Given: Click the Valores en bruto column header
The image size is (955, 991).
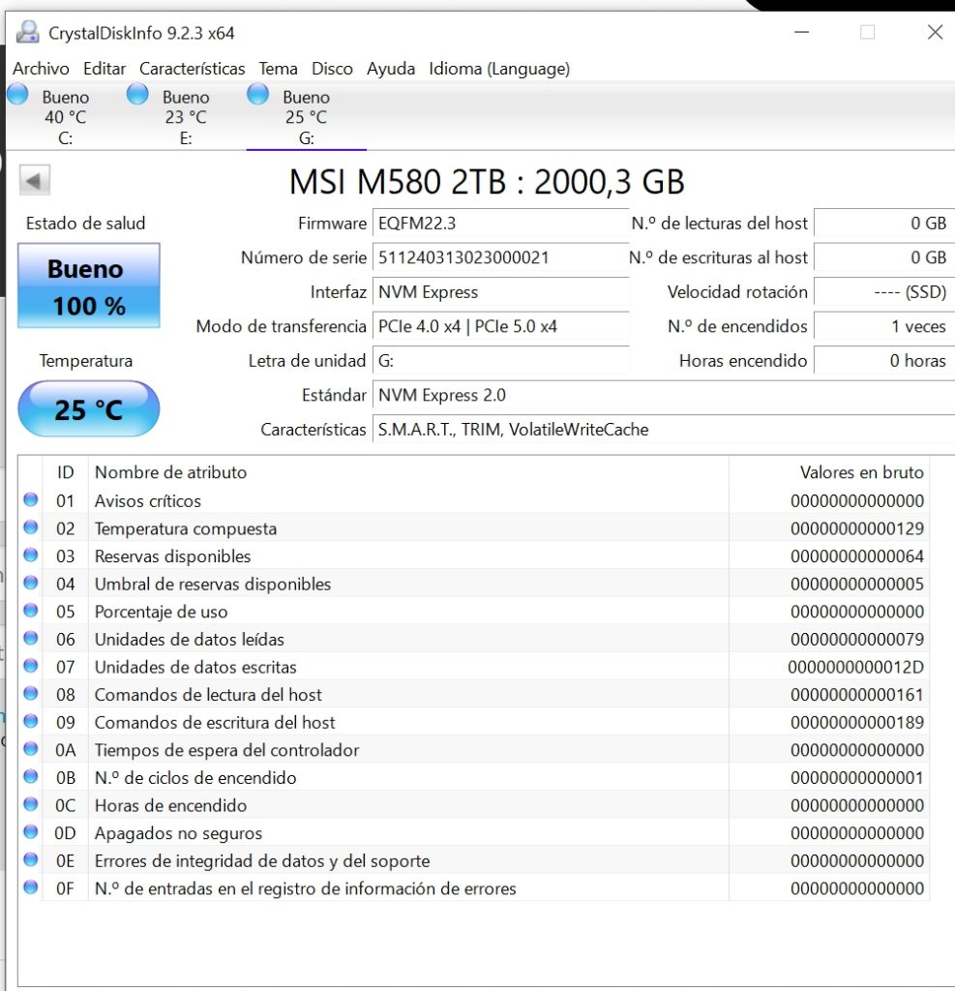Looking at the screenshot, I should (x=829, y=472).
